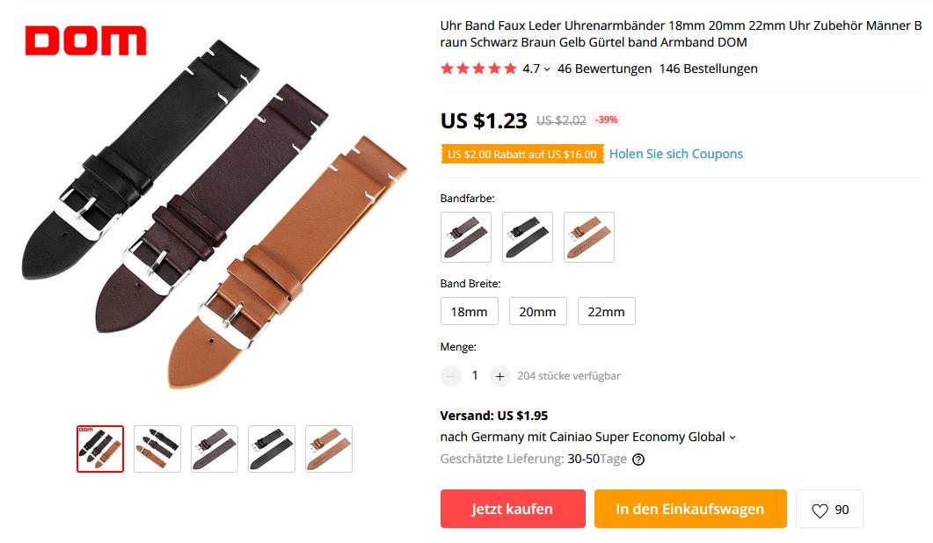Click the five-star rating icons
The height and width of the screenshot is (543, 933).
[x=478, y=69]
